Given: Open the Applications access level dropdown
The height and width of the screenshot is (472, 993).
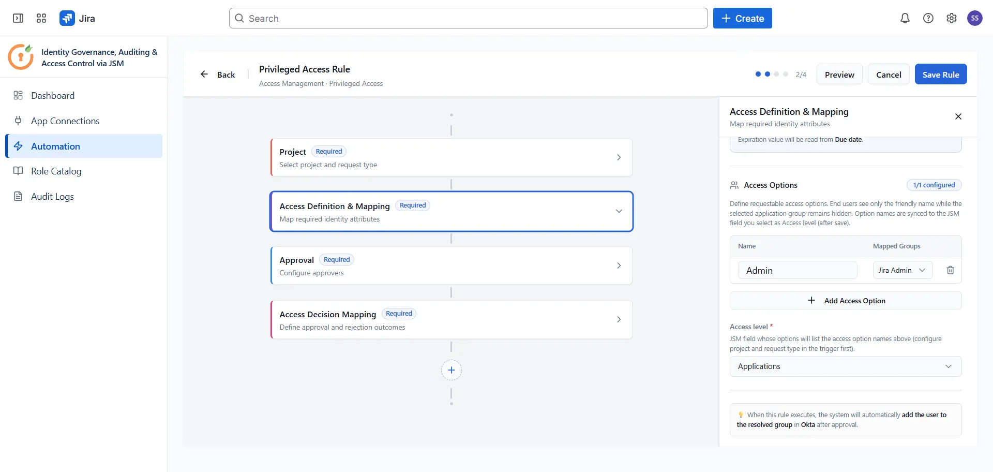Looking at the screenshot, I should (846, 366).
